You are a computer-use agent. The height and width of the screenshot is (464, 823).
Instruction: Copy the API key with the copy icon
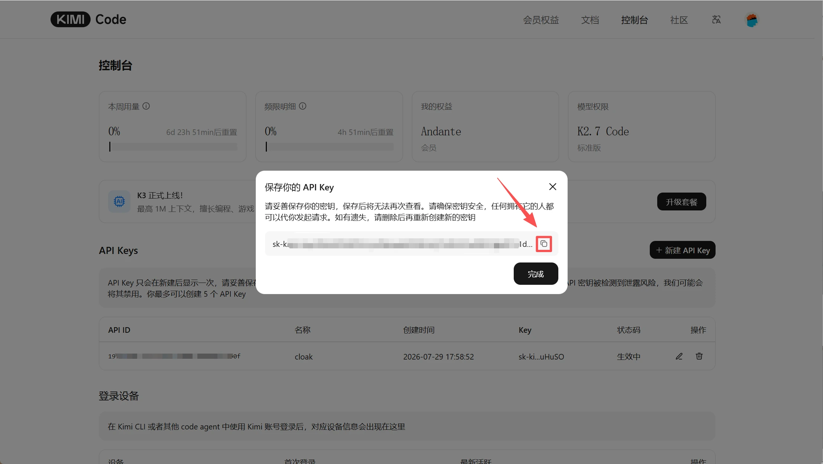pyautogui.click(x=544, y=244)
